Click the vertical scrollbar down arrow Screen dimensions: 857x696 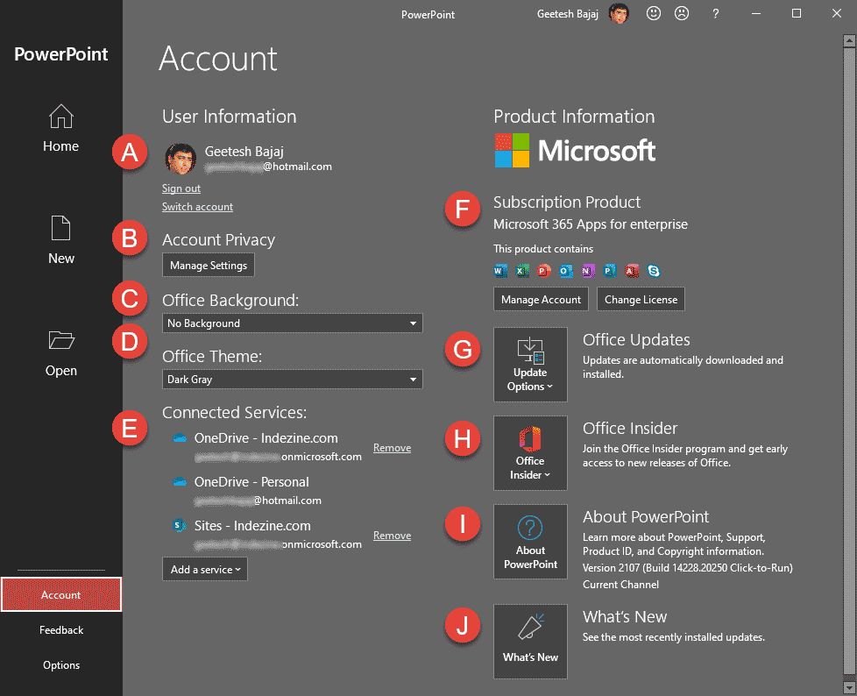(849, 686)
